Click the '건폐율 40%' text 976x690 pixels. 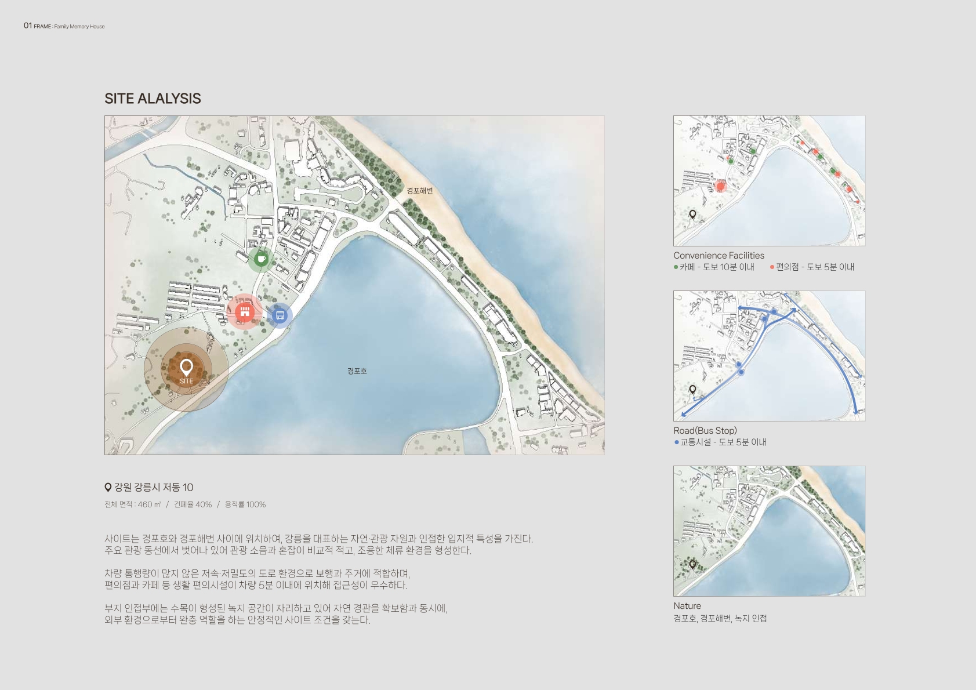pyautogui.click(x=193, y=504)
